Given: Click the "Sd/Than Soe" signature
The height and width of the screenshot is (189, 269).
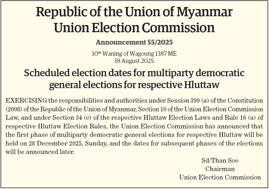Looking at the screenshot, I should [220, 161].
